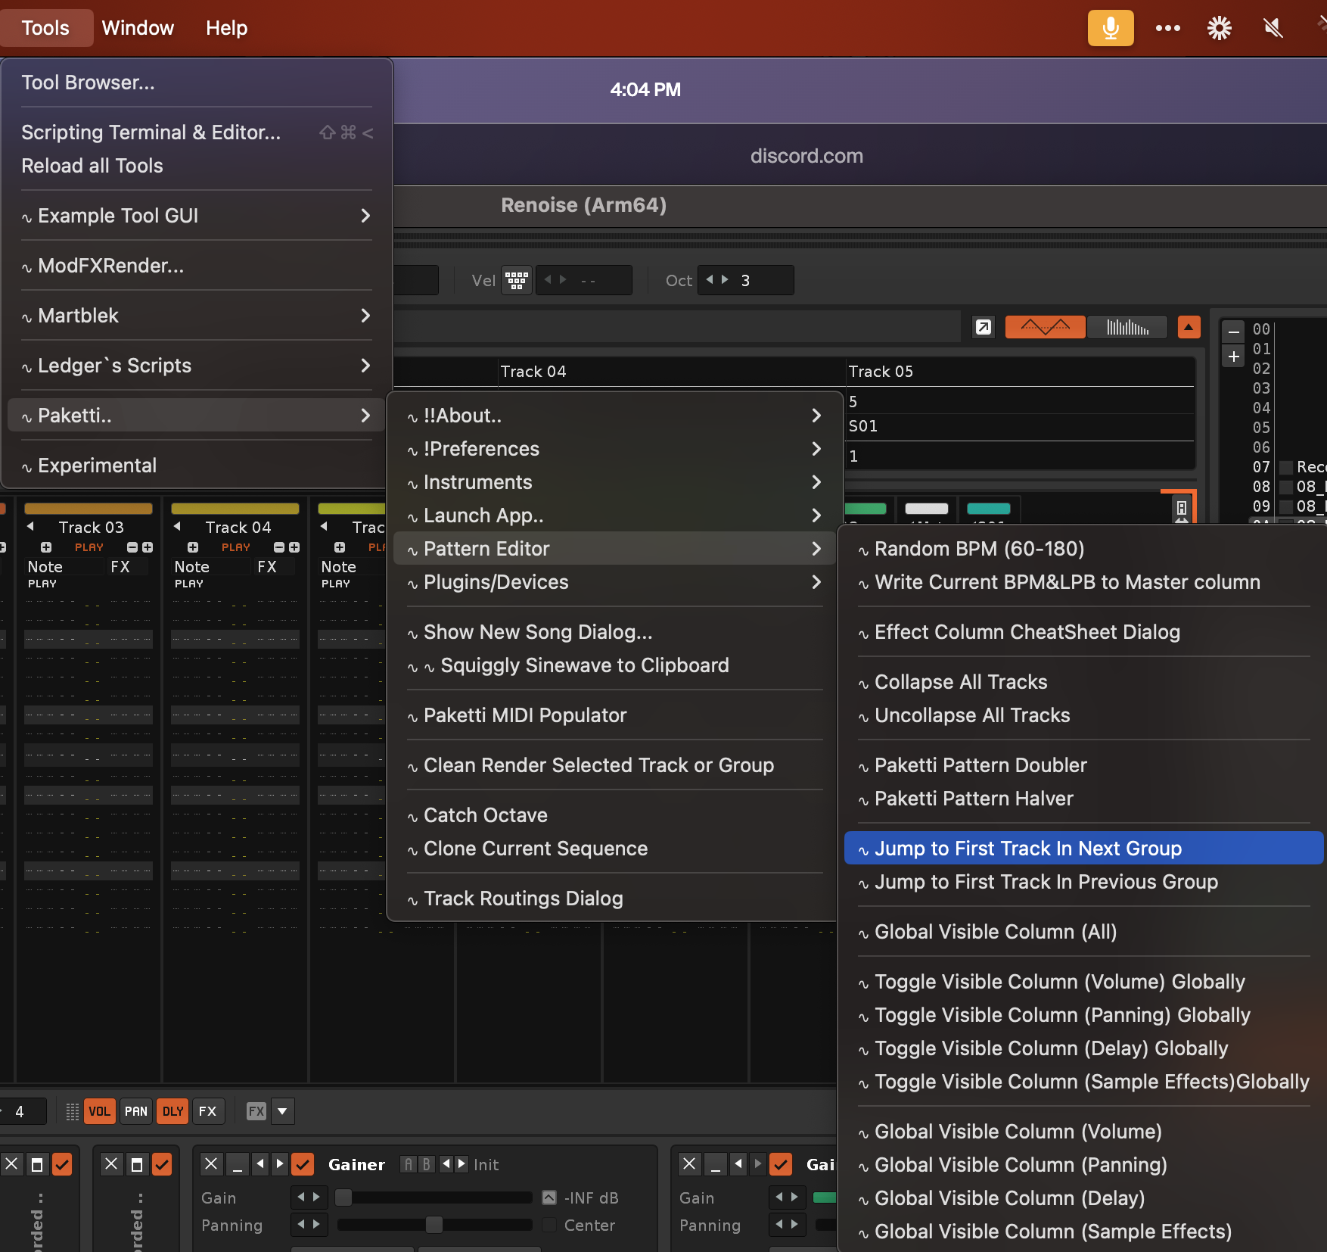Disable the Gainer device checkbox
1327x1252 pixels.
tap(303, 1163)
